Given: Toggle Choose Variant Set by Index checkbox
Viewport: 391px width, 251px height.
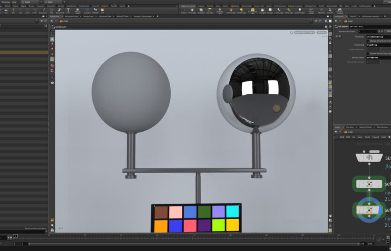Looking at the screenshot, I should coord(368,41).
